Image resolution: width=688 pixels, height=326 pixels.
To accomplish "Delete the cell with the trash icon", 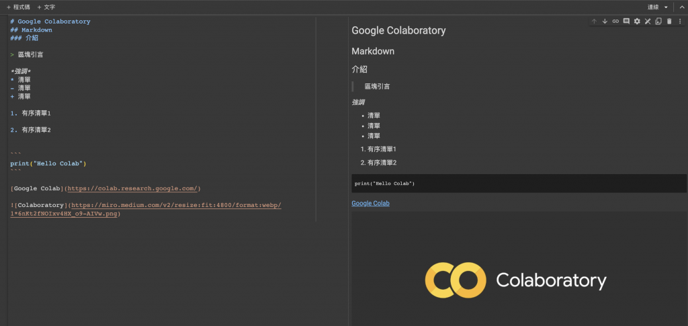I will point(669,21).
